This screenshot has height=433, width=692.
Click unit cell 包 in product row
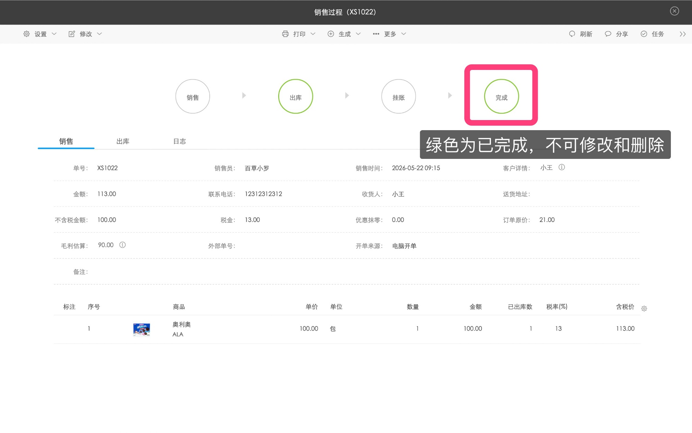pos(333,328)
